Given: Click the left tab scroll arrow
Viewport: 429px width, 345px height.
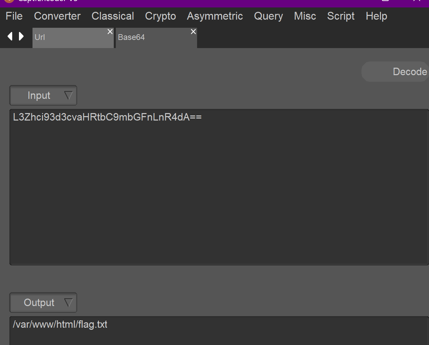Looking at the screenshot, I should 10,36.
